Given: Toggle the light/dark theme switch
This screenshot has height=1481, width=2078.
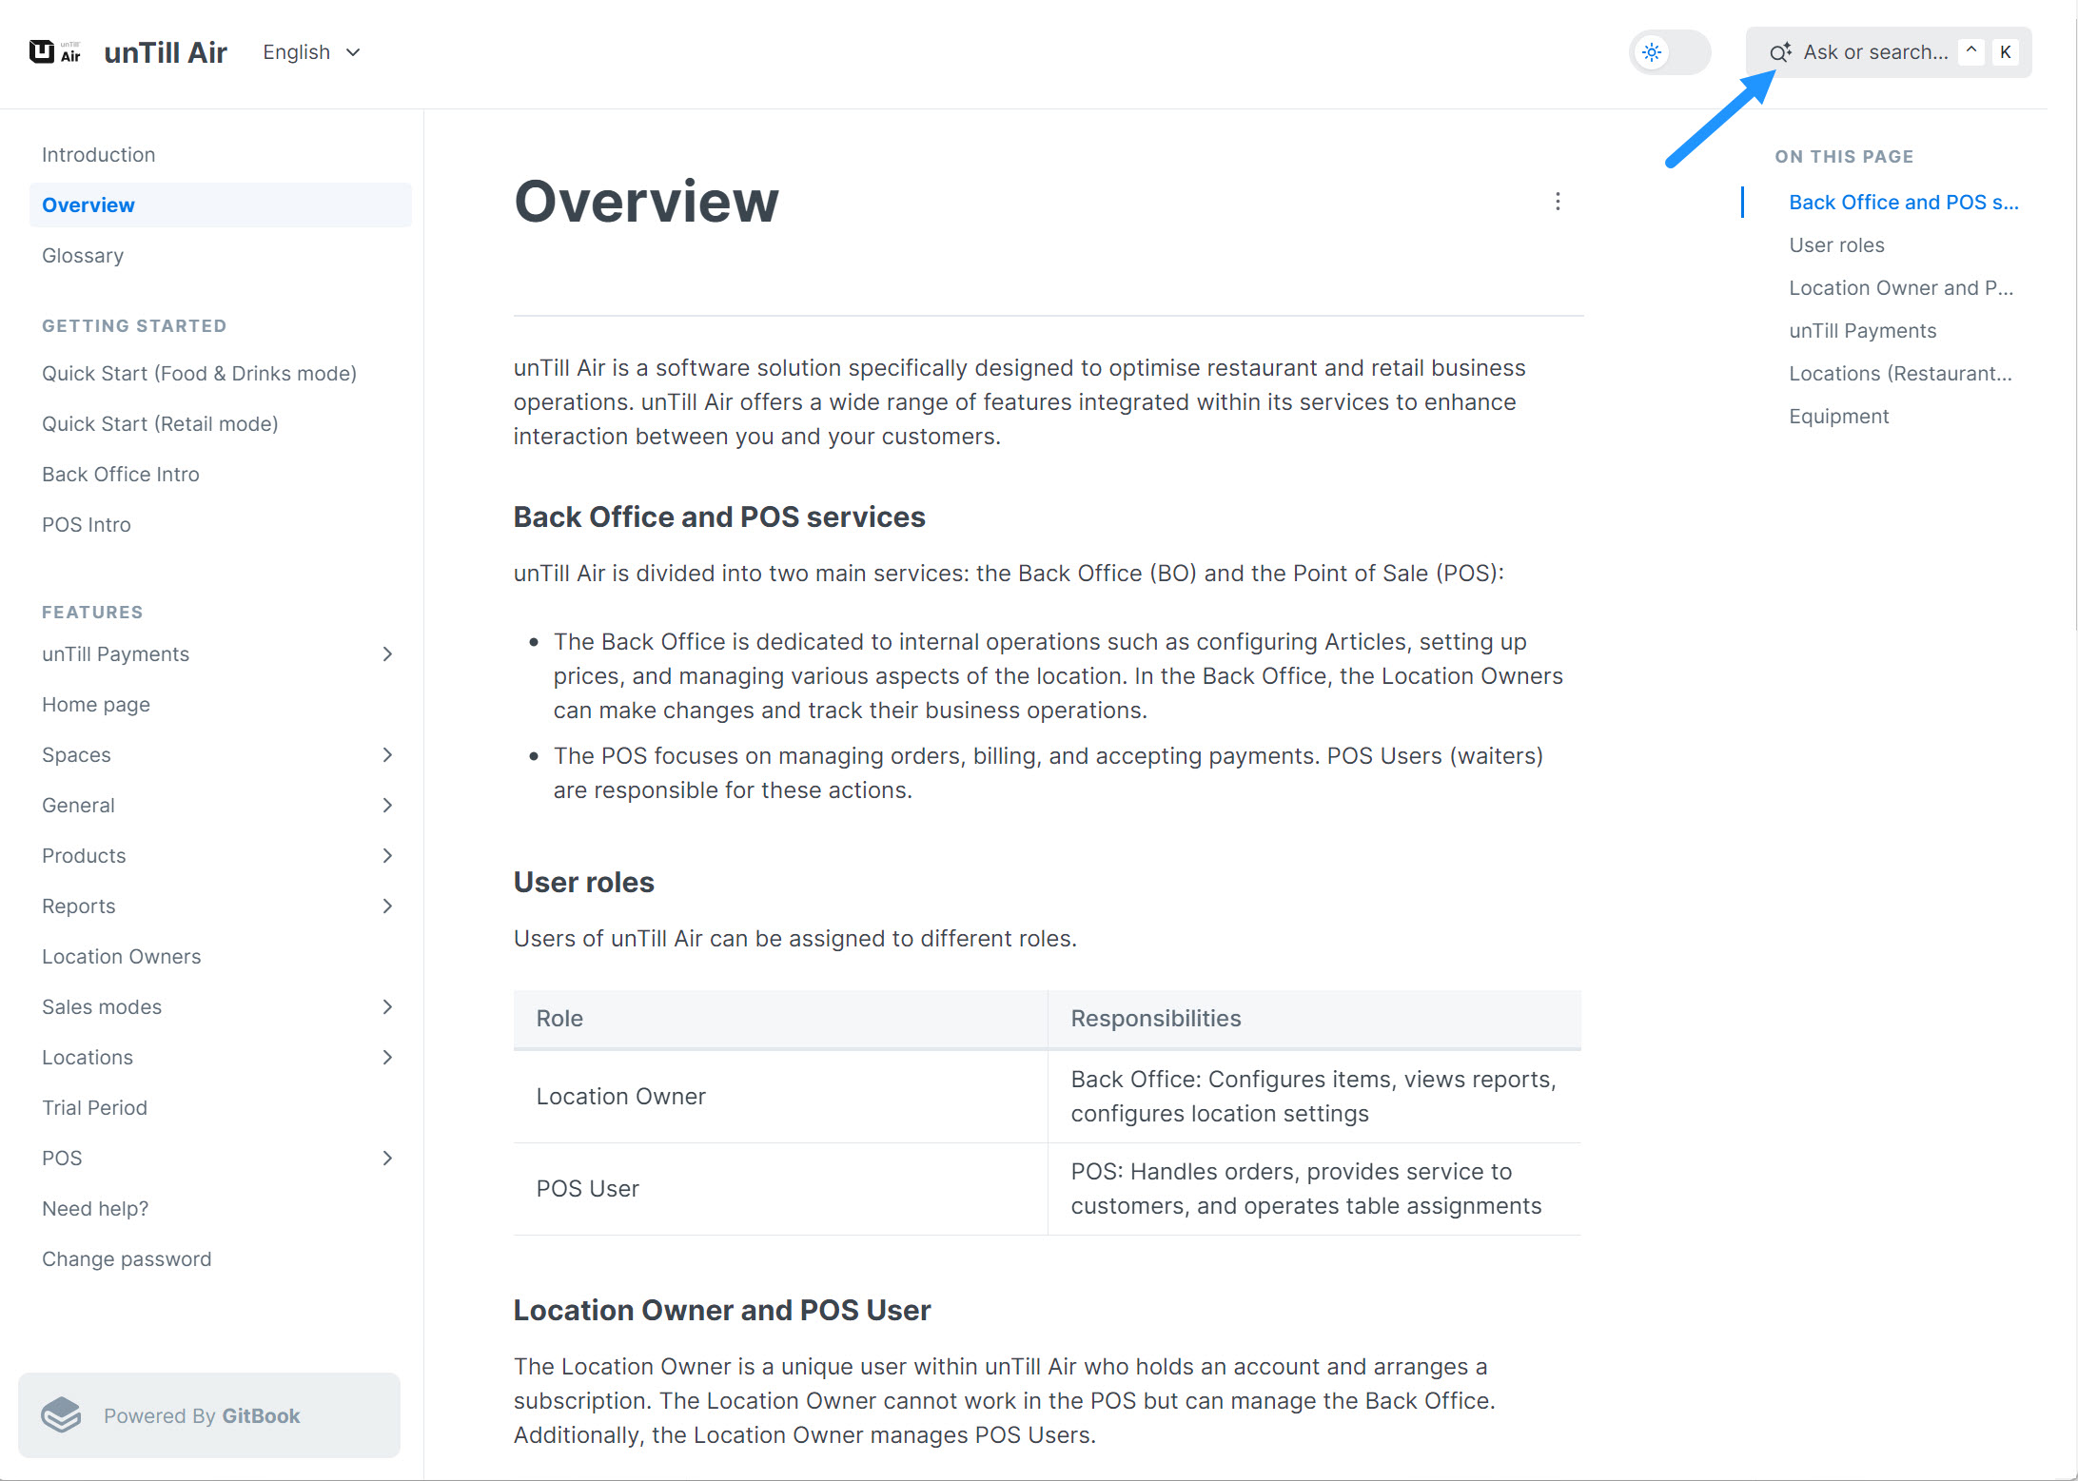Looking at the screenshot, I should (x=1669, y=52).
